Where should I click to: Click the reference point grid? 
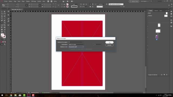4,5
